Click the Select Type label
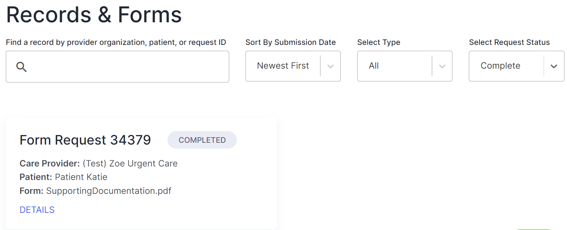 pos(379,42)
